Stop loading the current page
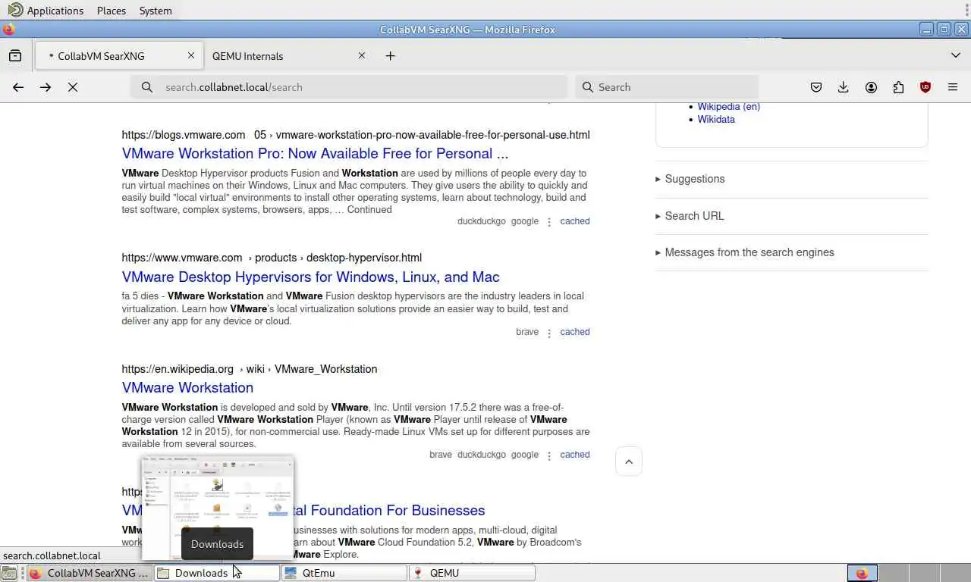The image size is (971, 582). pyautogui.click(x=73, y=87)
